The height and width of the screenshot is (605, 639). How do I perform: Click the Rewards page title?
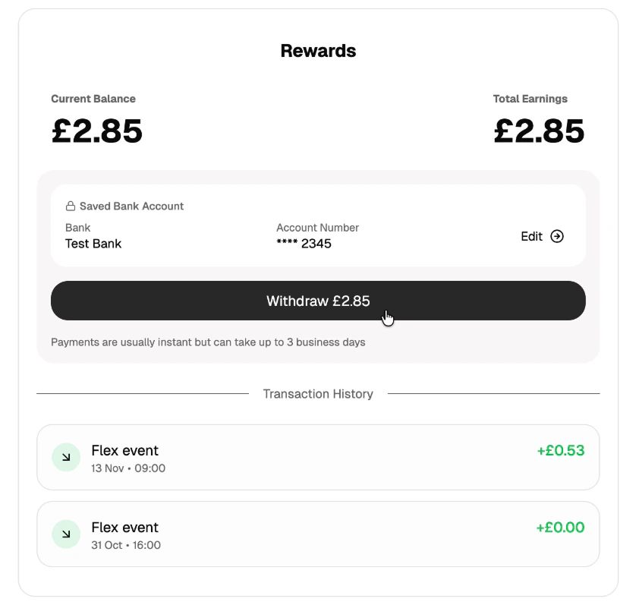tap(318, 51)
